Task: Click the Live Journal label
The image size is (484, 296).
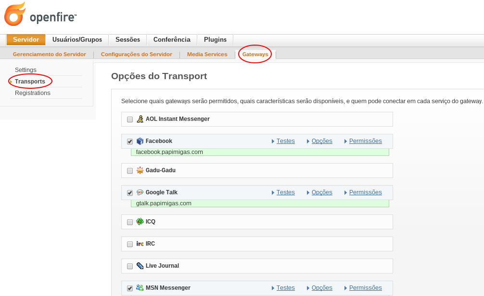Action: pos(162,266)
